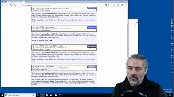Refresh the current page

(11, 5)
